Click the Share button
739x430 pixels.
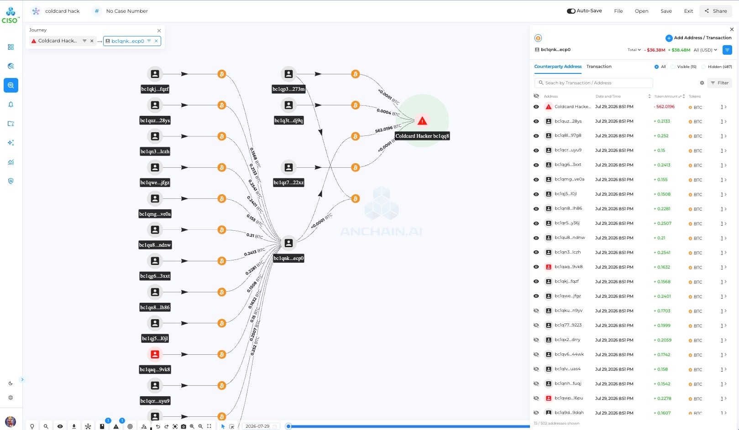tap(716, 11)
